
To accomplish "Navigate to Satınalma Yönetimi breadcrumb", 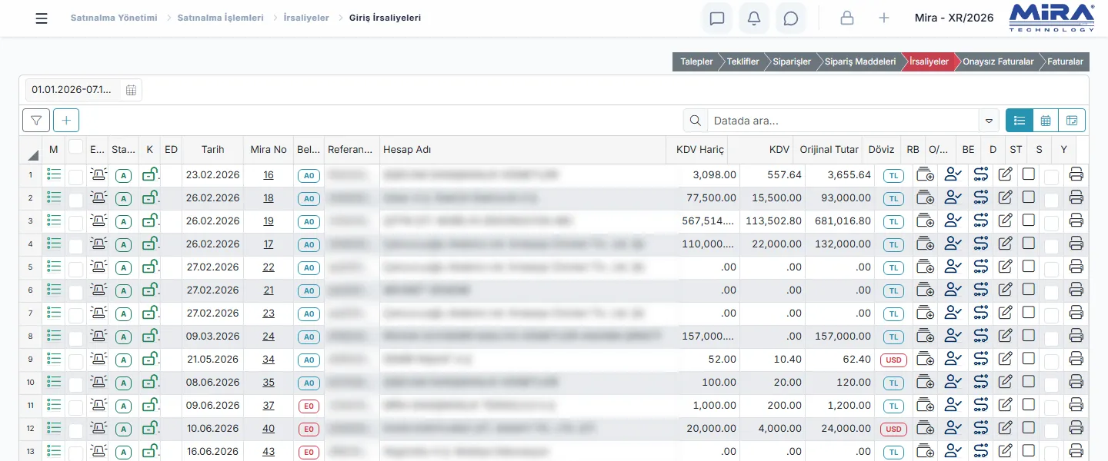I will point(114,18).
